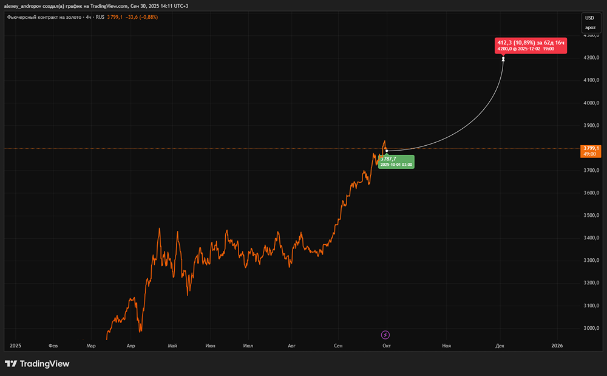Click the 3300,0 price axis label
Viewport: 607px width, 376px height.
click(591, 260)
